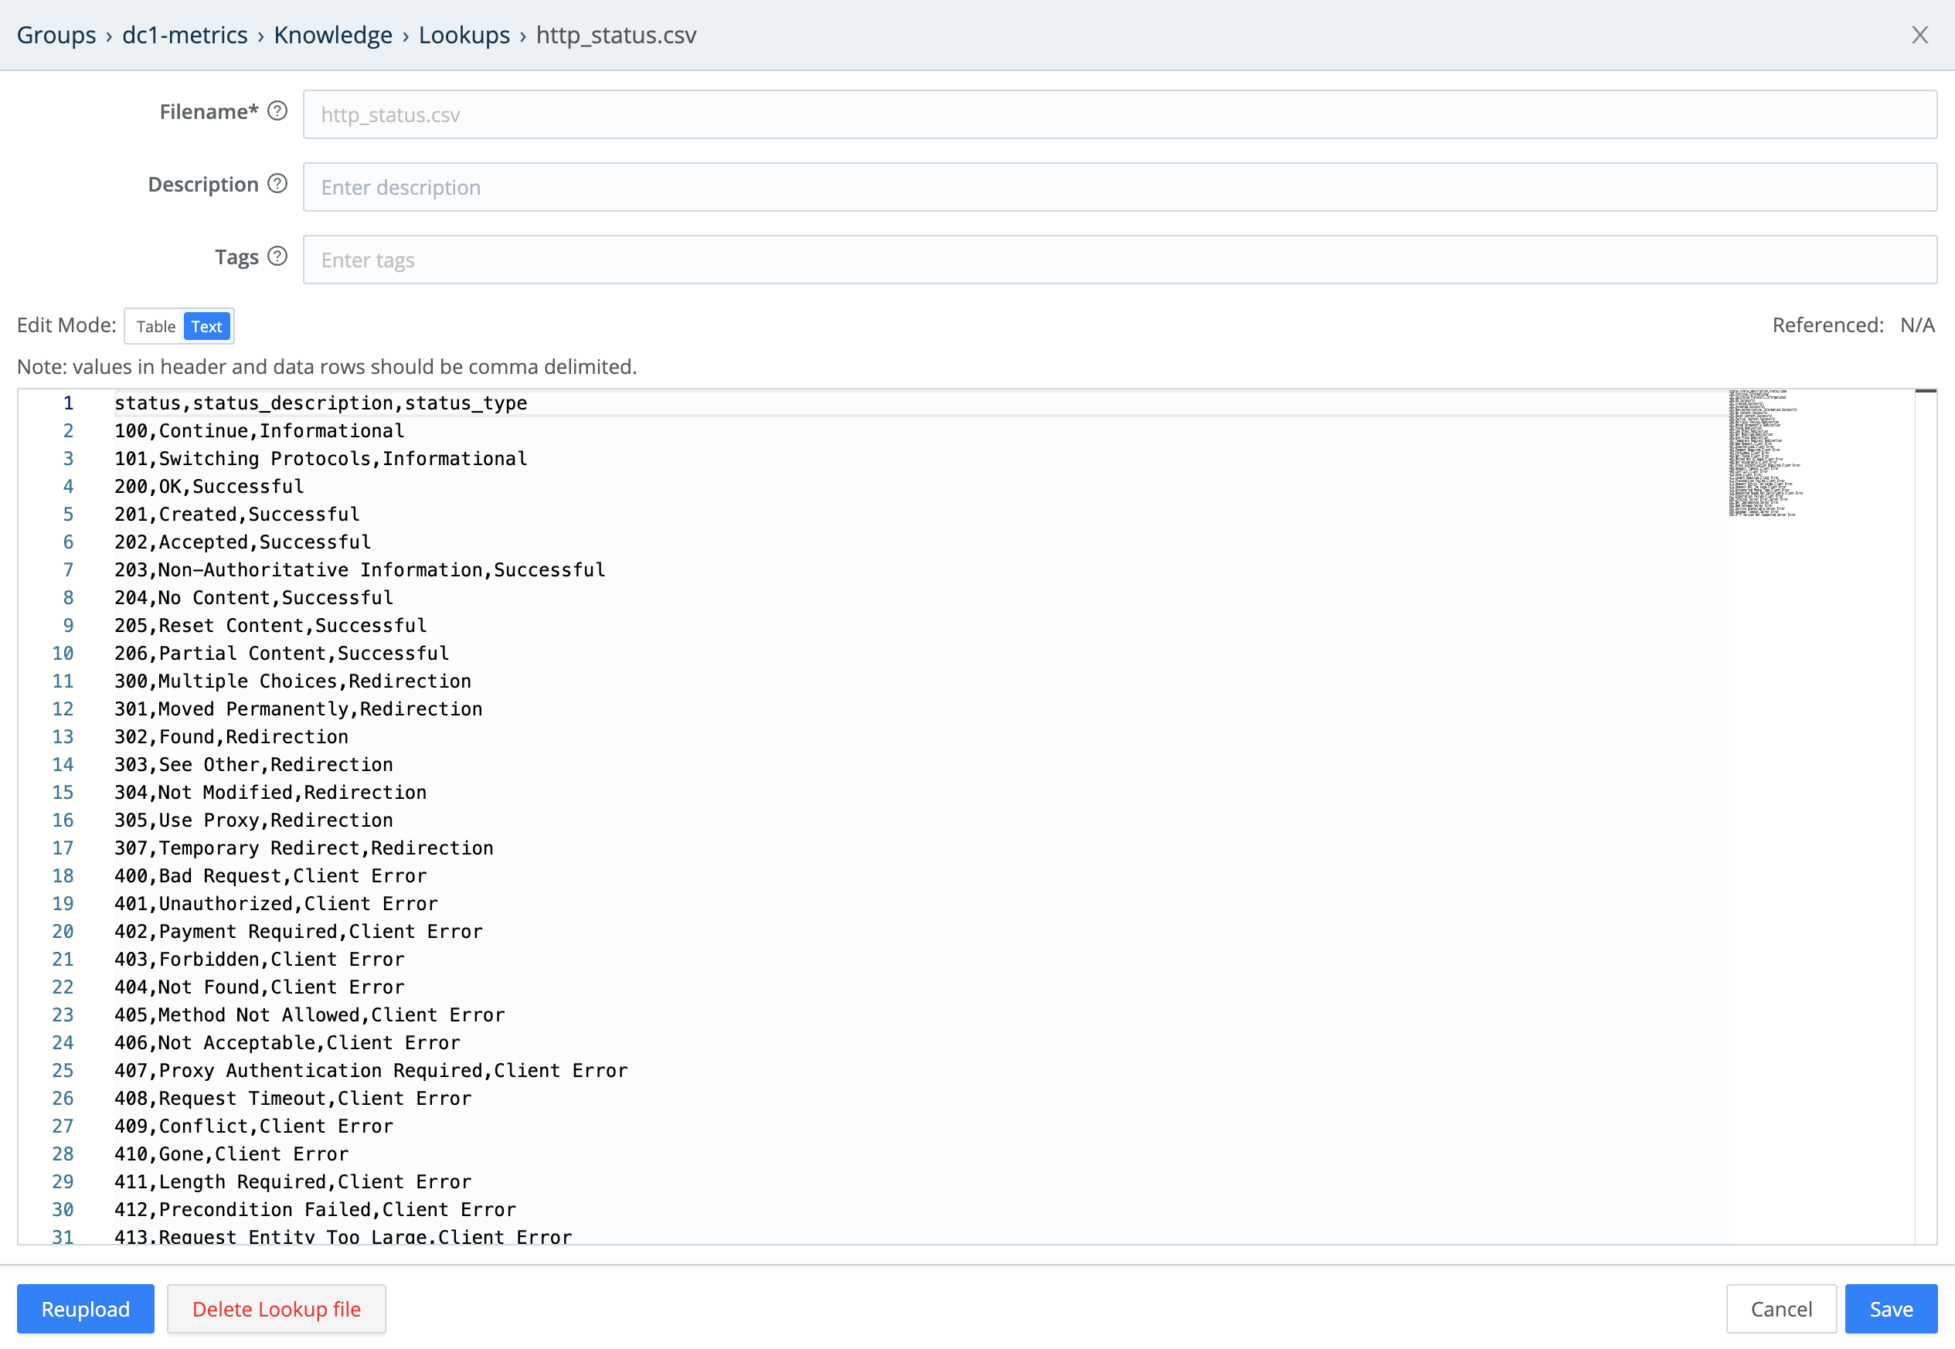The image size is (1955, 1349).
Task: Click the Filename input field
Action: pos(1119,115)
